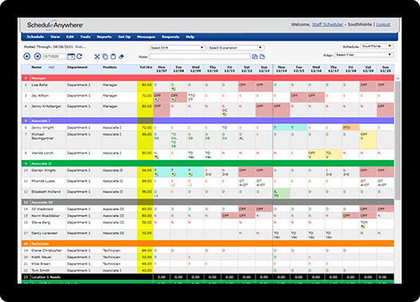Click the PTO cell for Jenny Wright Fri 12/18
This screenshot has width=420, height=302.
pyautogui.click(x=351, y=128)
